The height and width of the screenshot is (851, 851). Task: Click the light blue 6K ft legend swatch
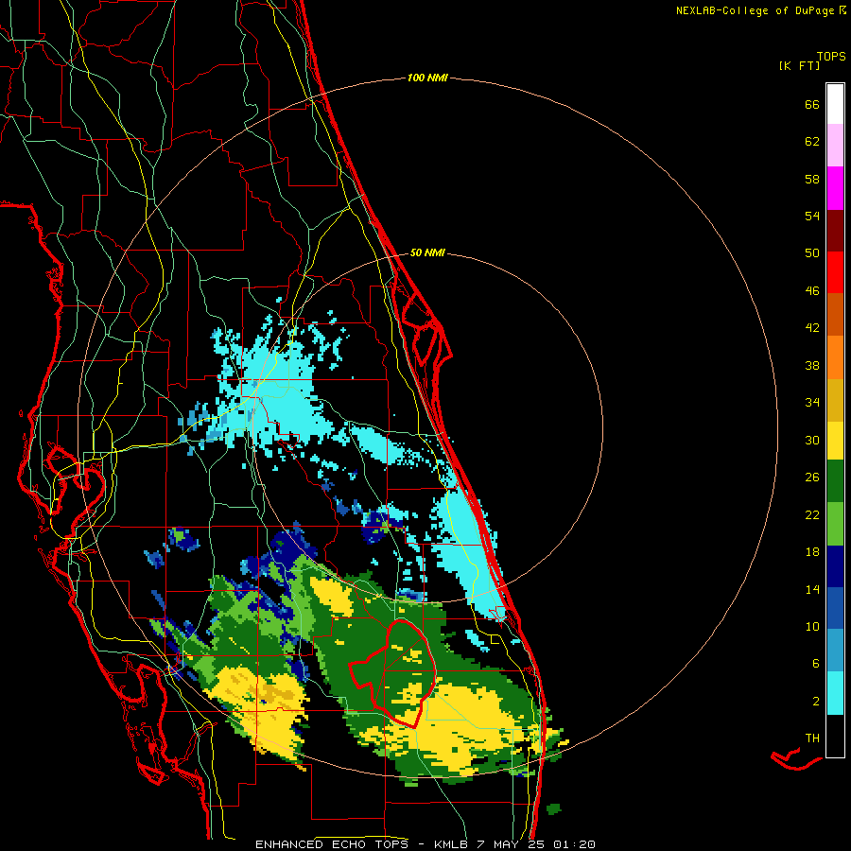[x=835, y=651]
